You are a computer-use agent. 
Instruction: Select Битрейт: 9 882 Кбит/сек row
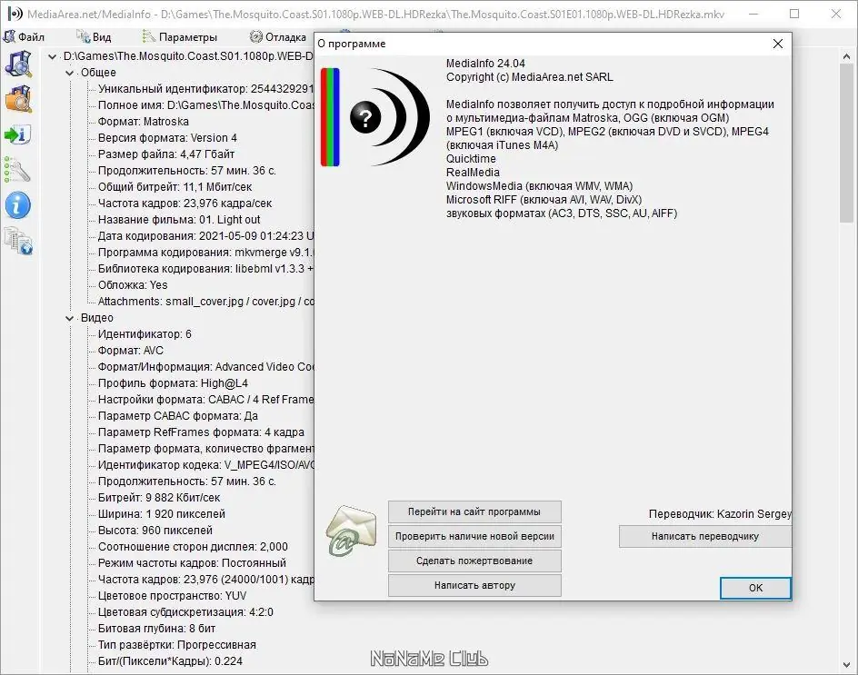[x=159, y=498]
